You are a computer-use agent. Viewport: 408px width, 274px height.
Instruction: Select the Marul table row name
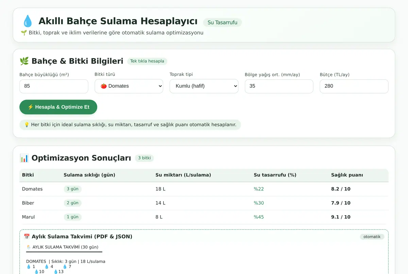coord(29,217)
